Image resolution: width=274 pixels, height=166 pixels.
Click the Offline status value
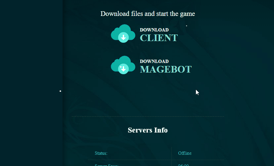(185, 153)
